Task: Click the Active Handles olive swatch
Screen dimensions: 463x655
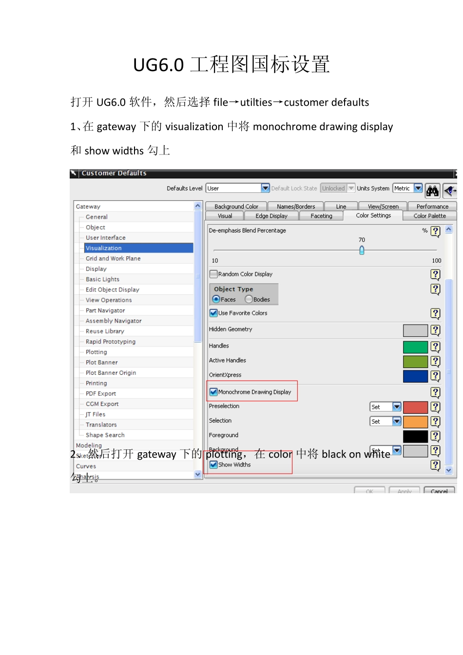Action: coord(416,362)
